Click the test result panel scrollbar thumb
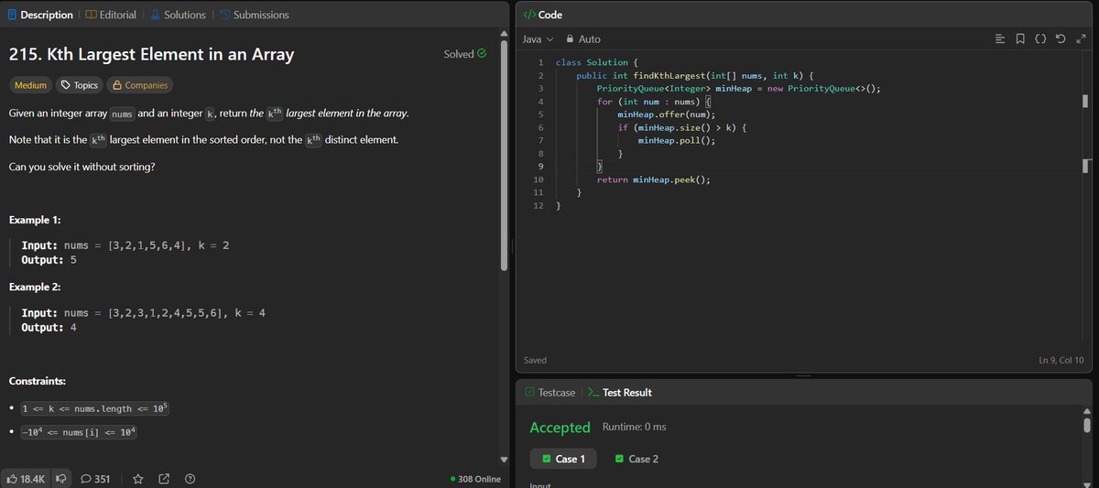The height and width of the screenshot is (488, 1099). (1087, 425)
